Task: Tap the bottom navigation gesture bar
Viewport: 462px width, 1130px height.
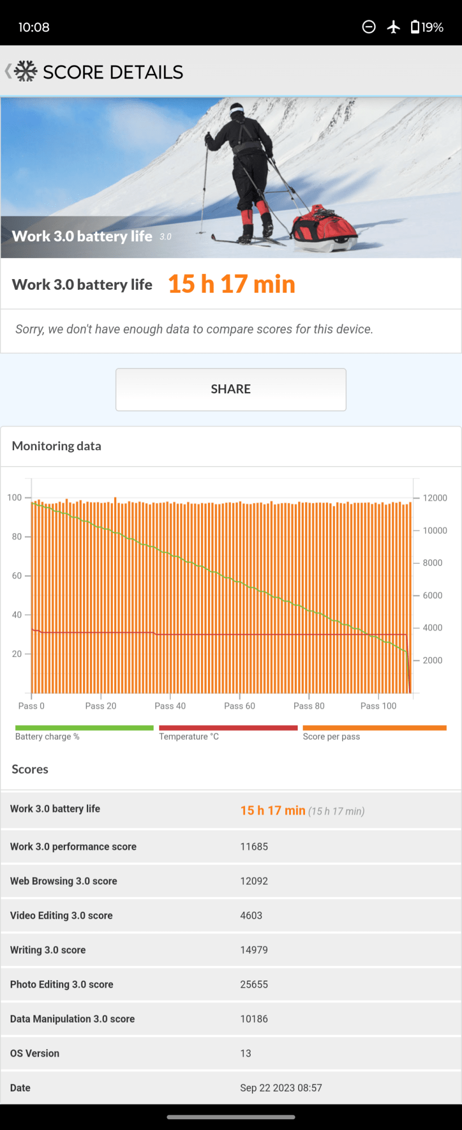Action: pyautogui.click(x=231, y=1116)
